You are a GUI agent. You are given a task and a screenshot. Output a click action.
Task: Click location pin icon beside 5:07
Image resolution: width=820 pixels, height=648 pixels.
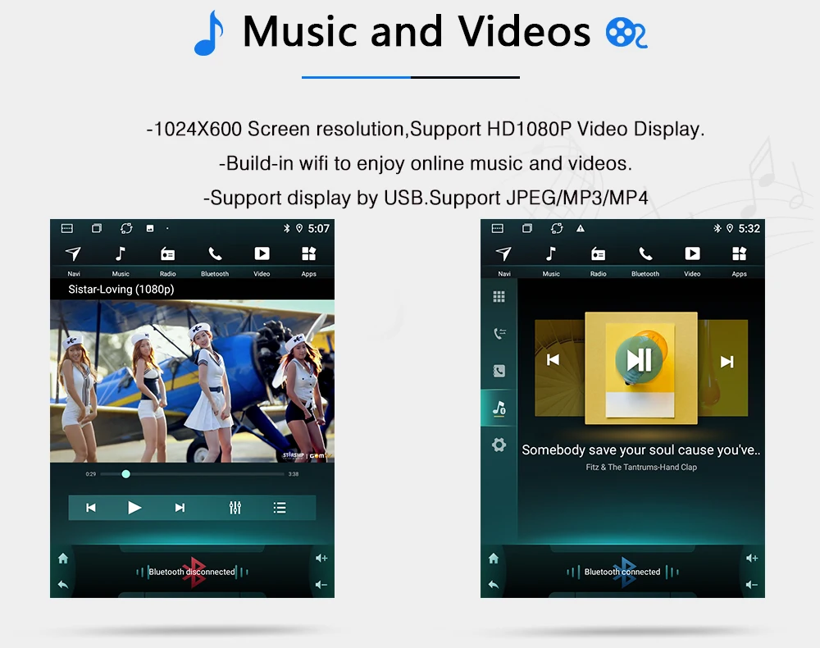[x=299, y=228]
